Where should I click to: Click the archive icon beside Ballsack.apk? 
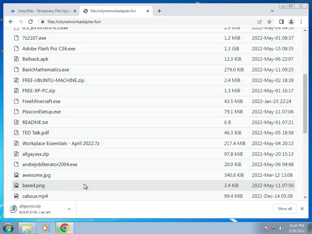pos(16,59)
